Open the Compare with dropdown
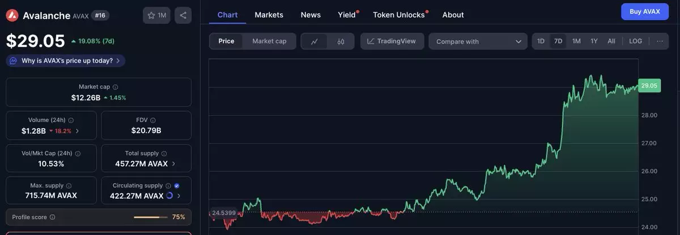Viewport: 680px width, 235px height. pyautogui.click(x=478, y=41)
